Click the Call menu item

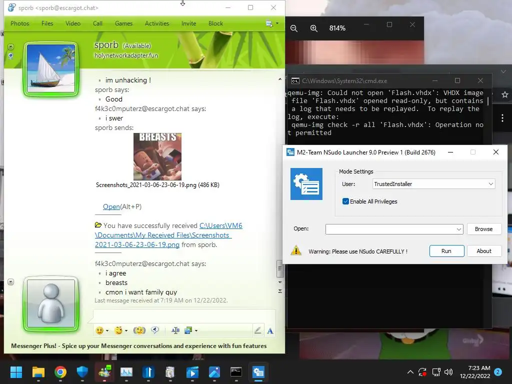click(97, 23)
